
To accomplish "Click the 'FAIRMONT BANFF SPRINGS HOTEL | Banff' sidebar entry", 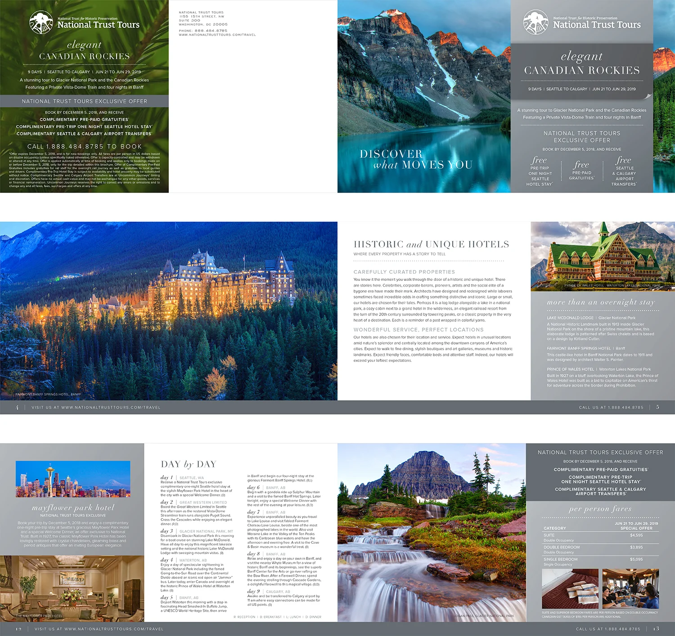I will [x=586, y=348].
